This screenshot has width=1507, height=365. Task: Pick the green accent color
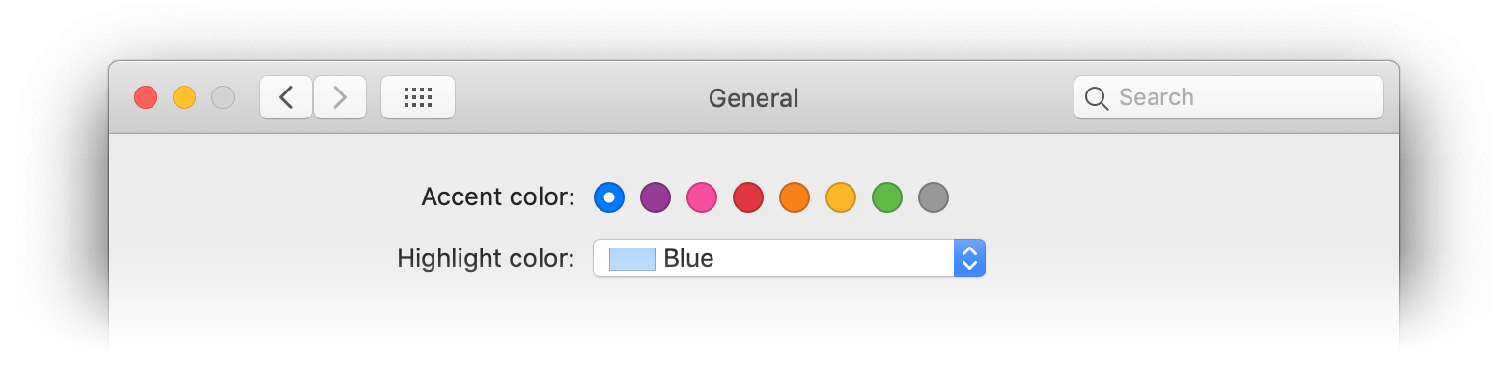point(887,197)
